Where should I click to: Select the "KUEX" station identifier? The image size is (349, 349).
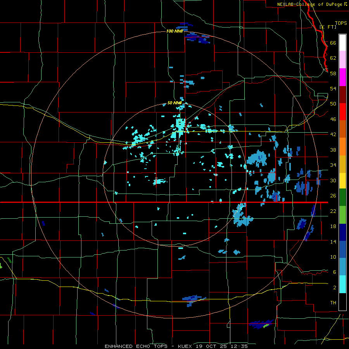coord(186,346)
